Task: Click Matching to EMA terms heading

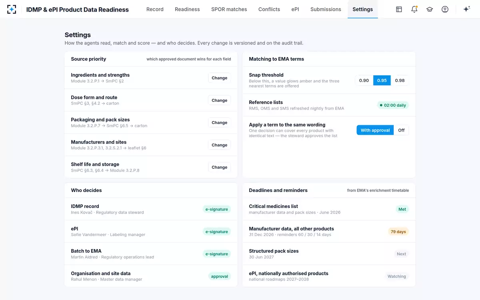Action: 276,59
